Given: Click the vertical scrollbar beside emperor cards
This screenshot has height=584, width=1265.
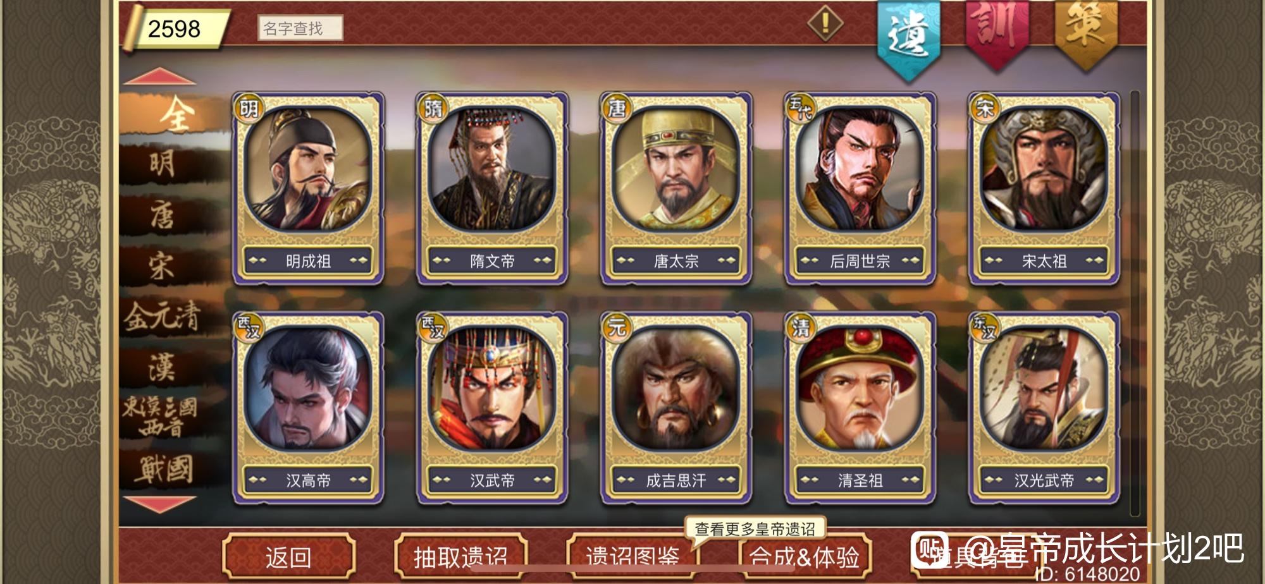Looking at the screenshot, I should (1135, 302).
